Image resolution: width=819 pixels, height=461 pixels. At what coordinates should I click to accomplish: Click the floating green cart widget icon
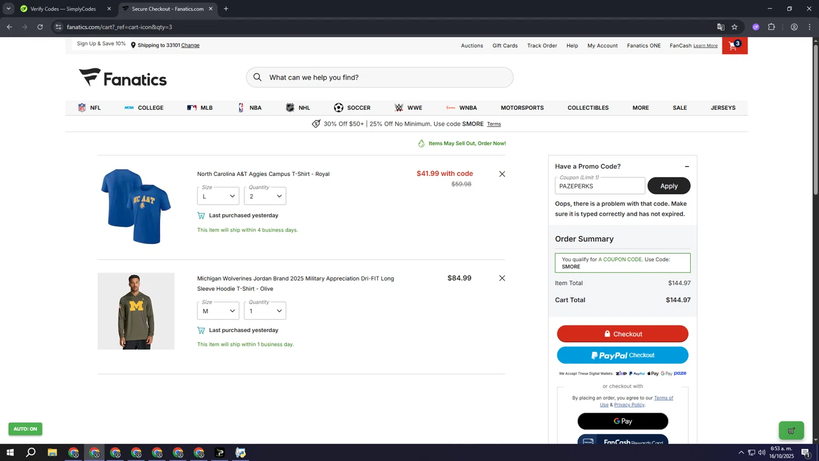pyautogui.click(x=791, y=431)
